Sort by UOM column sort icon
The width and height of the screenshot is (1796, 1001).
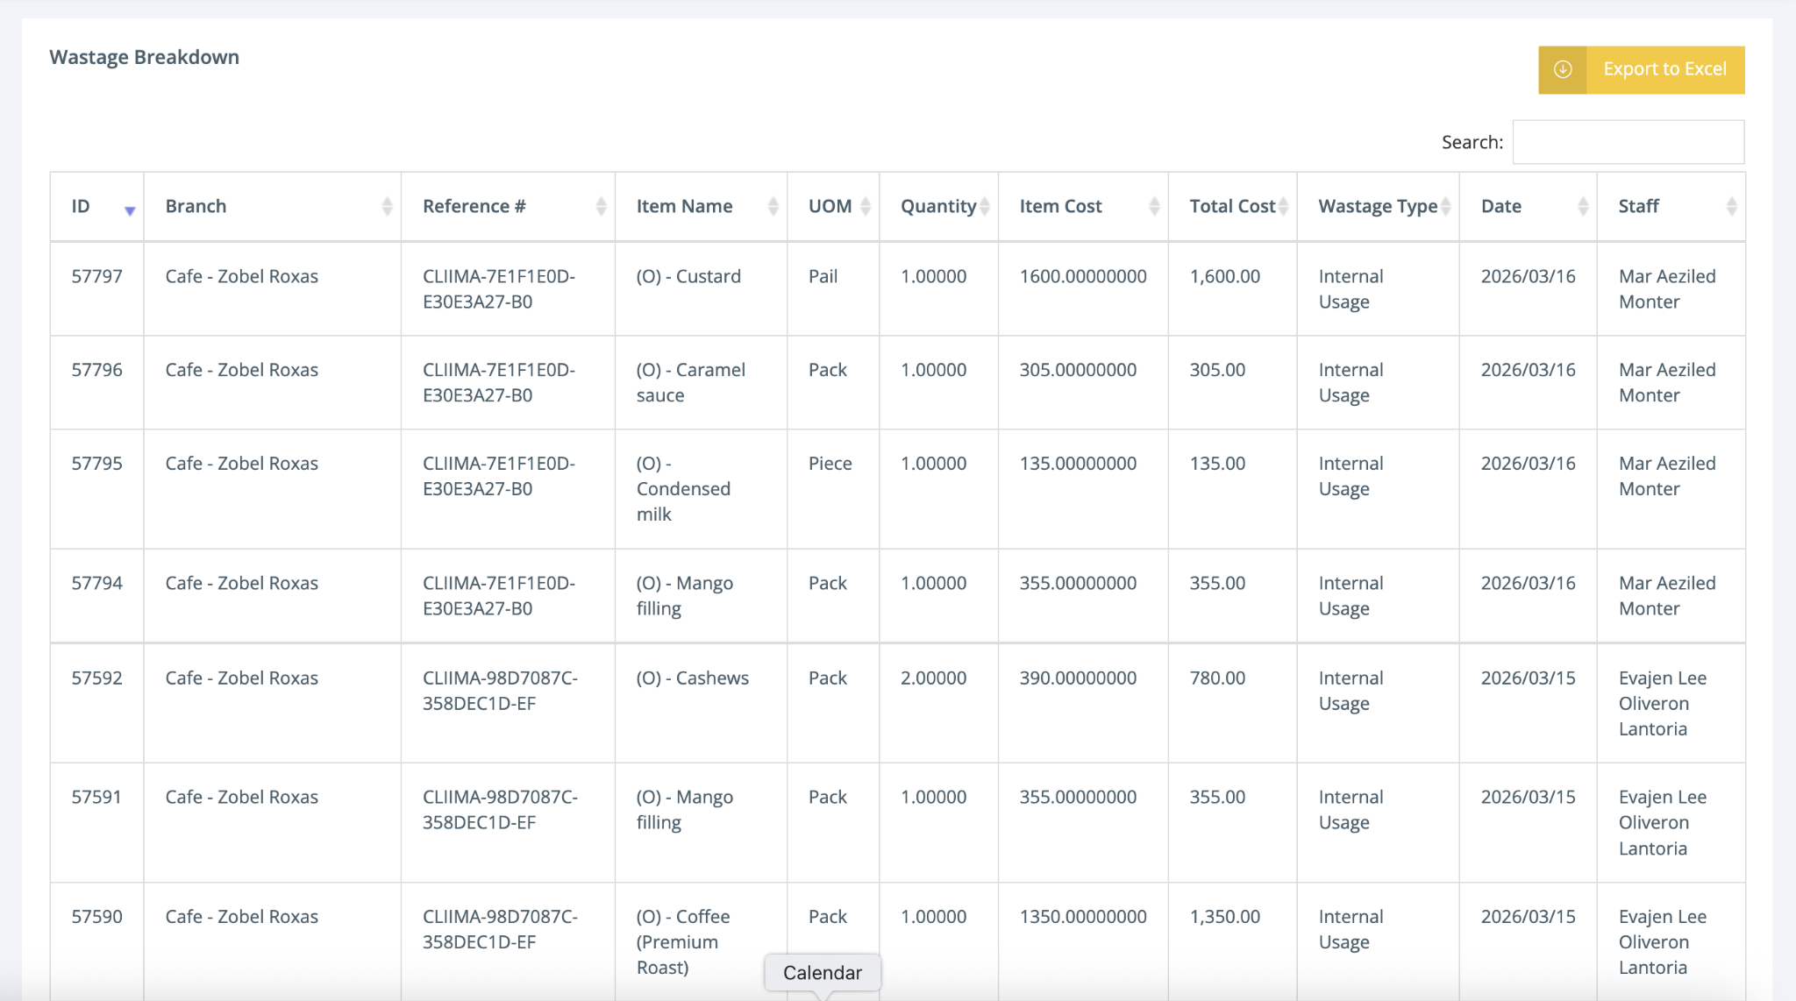[x=865, y=207]
